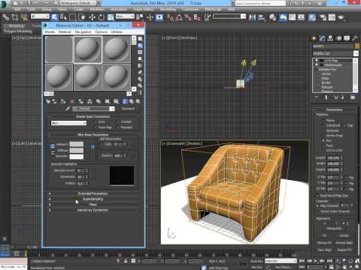361x270 pixels.
Task: Open the Modify command panel tab
Action: (x=322, y=38)
